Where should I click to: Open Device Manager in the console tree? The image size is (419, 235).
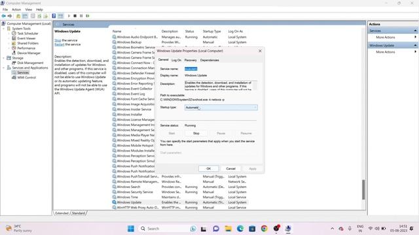point(29,53)
